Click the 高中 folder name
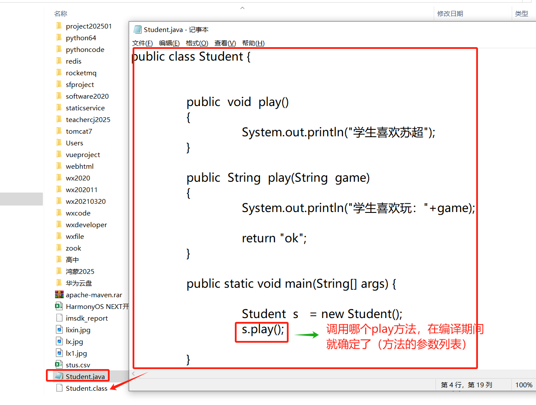Viewport: 536px width, 405px height. click(x=72, y=260)
